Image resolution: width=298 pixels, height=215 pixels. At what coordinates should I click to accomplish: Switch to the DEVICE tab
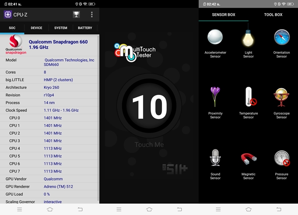[x=36, y=28]
